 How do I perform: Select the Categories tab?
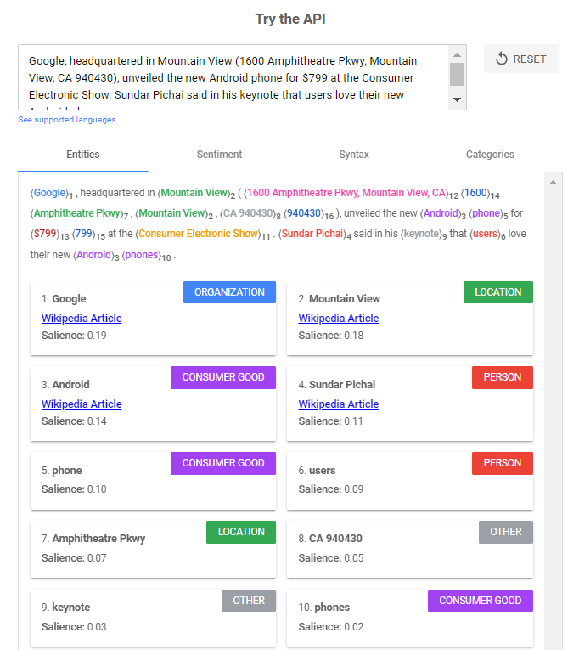(490, 155)
